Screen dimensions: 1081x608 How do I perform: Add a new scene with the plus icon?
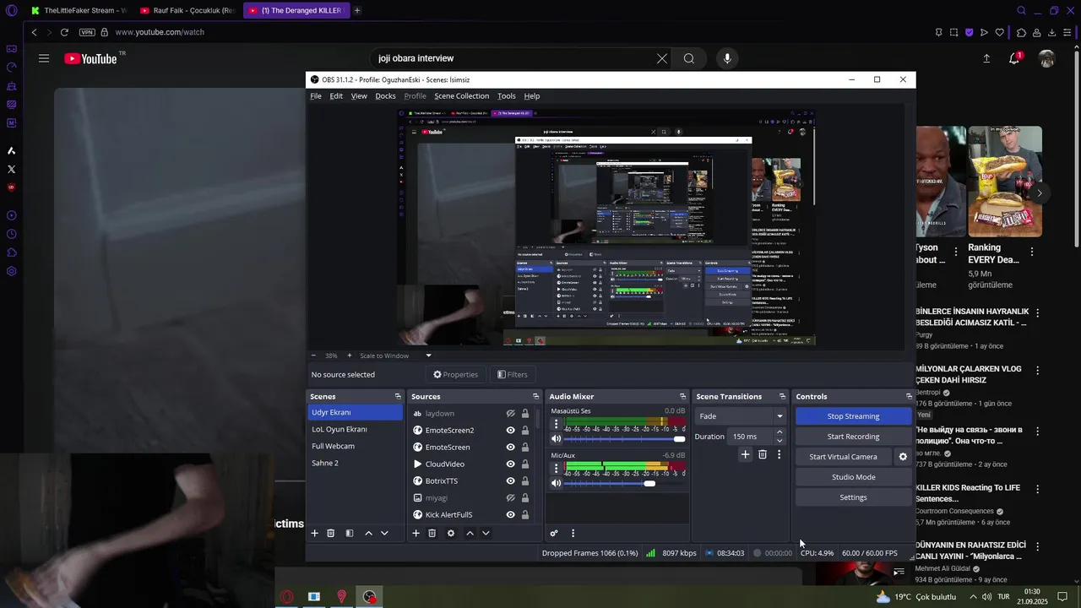[314, 533]
